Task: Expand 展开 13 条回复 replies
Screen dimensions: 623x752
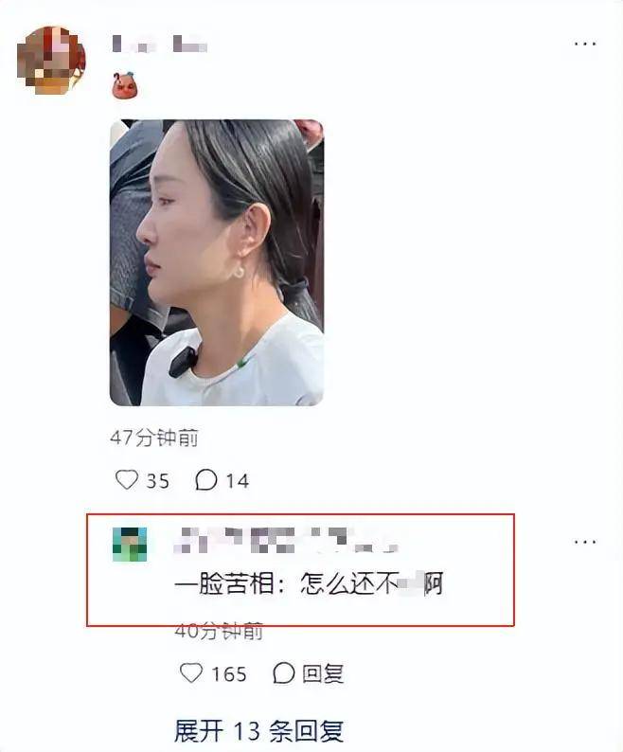Action: (259, 731)
